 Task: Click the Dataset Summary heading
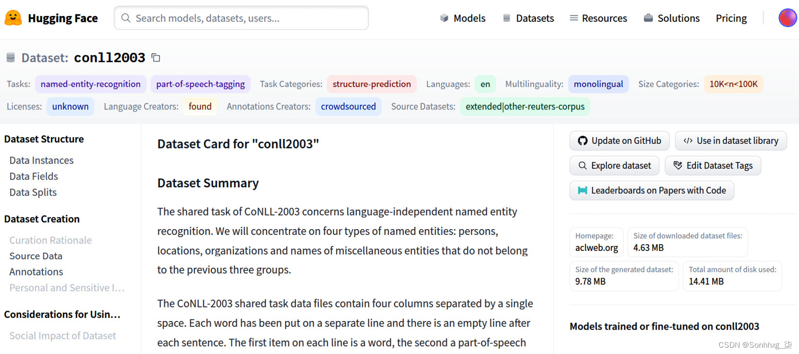click(208, 183)
